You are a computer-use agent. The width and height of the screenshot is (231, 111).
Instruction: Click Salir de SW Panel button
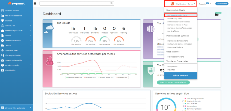[x=180, y=76]
